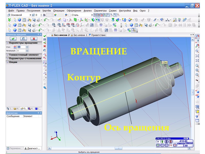Open the document tabs list dropdown arrow
Viewport: 205px width, 154px height.
point(191,35)
